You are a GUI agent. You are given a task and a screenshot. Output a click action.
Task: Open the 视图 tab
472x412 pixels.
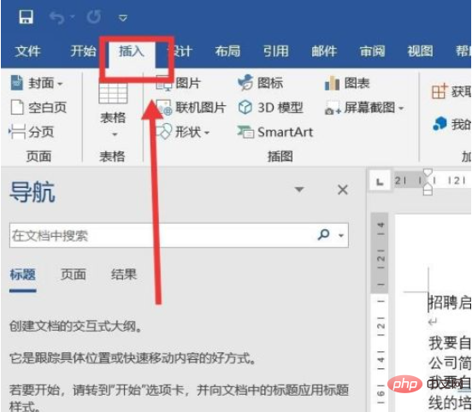[x=420, y=51]
